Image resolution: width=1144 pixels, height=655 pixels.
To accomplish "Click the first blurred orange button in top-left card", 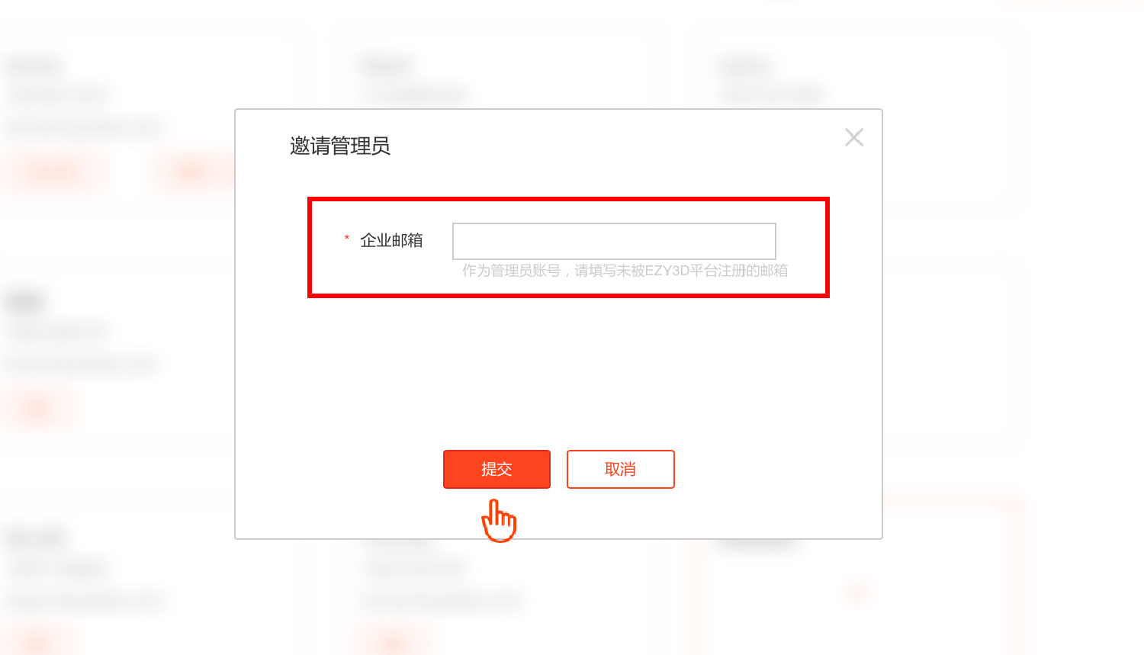I will pos(53,172).
